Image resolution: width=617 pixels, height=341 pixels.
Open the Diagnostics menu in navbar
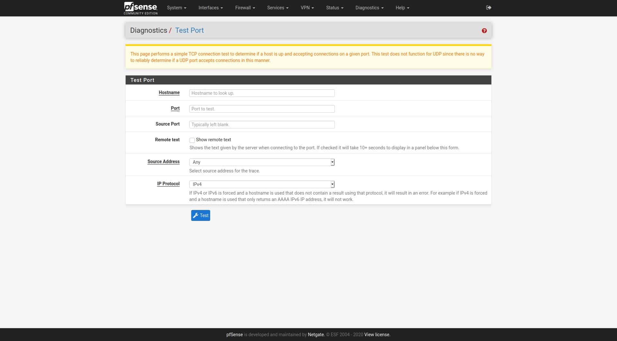tap(369, 8)
